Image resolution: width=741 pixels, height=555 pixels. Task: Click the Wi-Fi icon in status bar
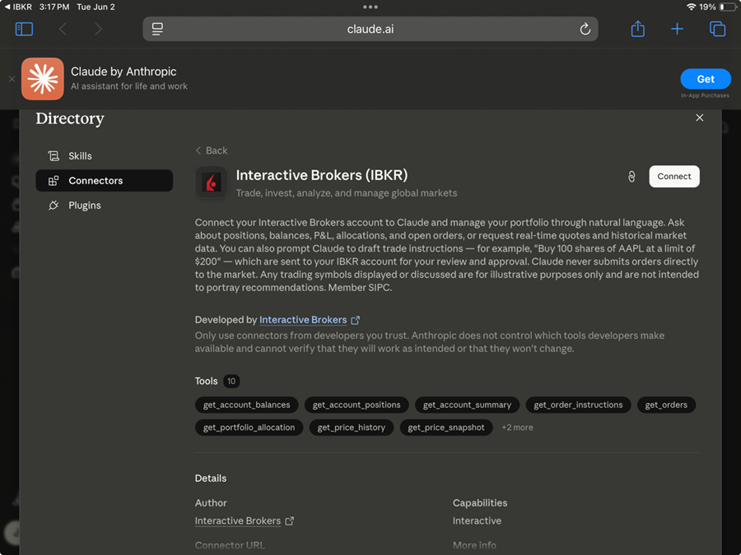pos(691,7)
